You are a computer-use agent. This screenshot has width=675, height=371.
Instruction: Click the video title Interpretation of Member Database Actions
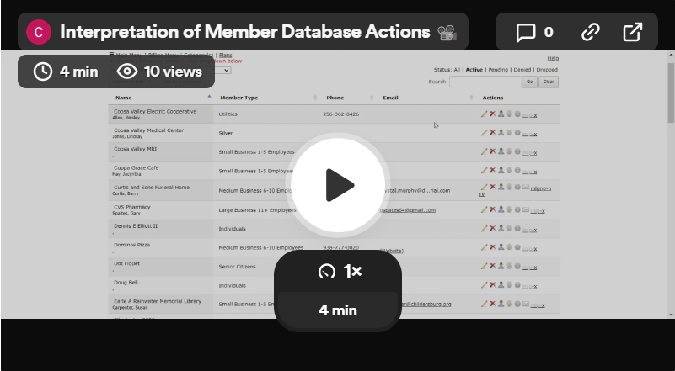point(245,32)
